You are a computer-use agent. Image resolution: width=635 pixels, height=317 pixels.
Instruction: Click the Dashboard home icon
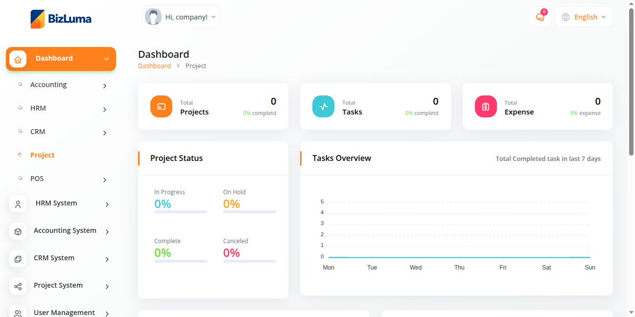18,59
